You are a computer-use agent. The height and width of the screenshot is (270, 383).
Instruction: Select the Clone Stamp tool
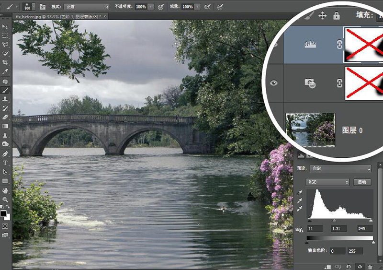[x=5, y=99]
